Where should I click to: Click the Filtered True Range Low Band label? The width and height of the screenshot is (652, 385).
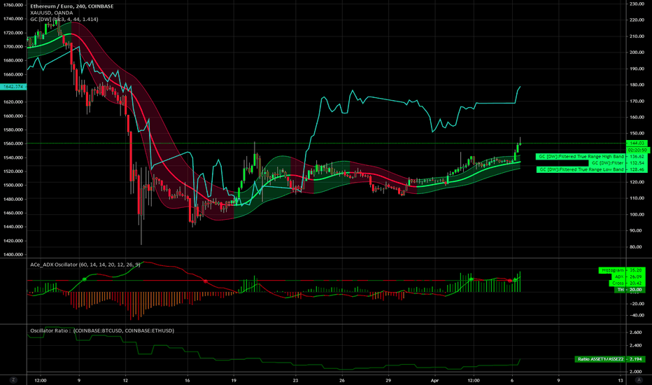coord(591,169)
